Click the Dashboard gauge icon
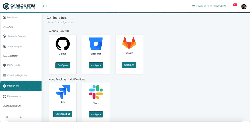This screenshot has height=122, width=250. 5,17
